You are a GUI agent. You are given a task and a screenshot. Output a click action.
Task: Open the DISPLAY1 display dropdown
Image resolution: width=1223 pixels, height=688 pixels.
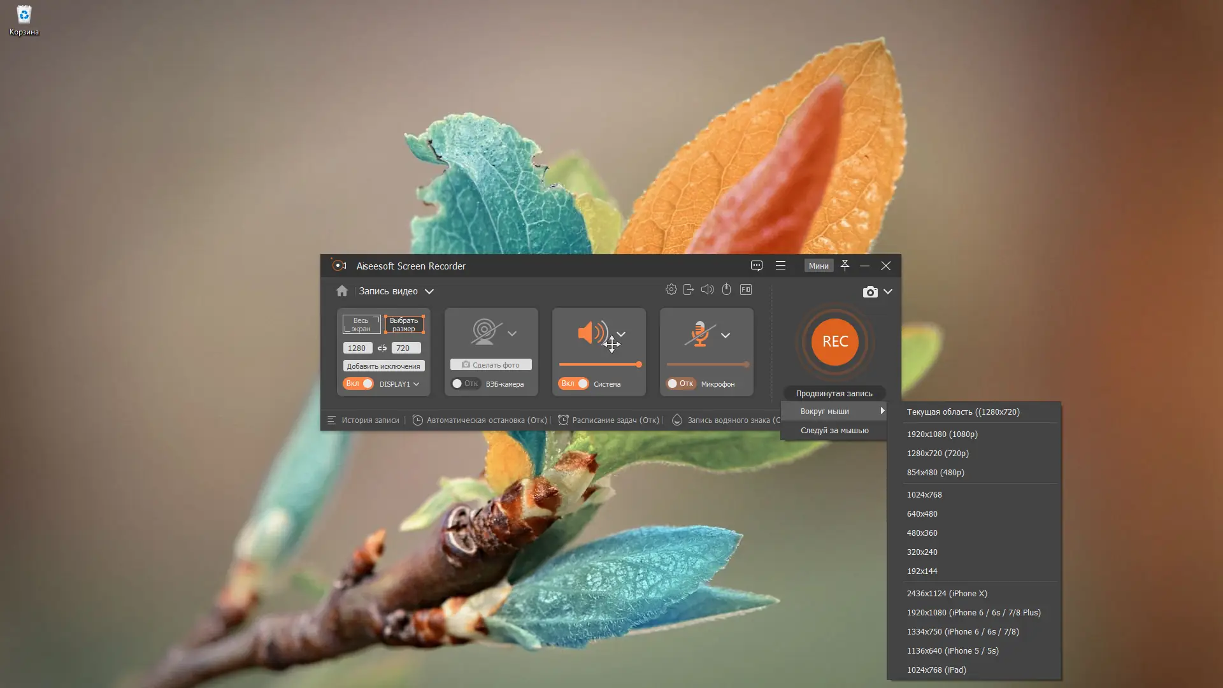point(416,384)
